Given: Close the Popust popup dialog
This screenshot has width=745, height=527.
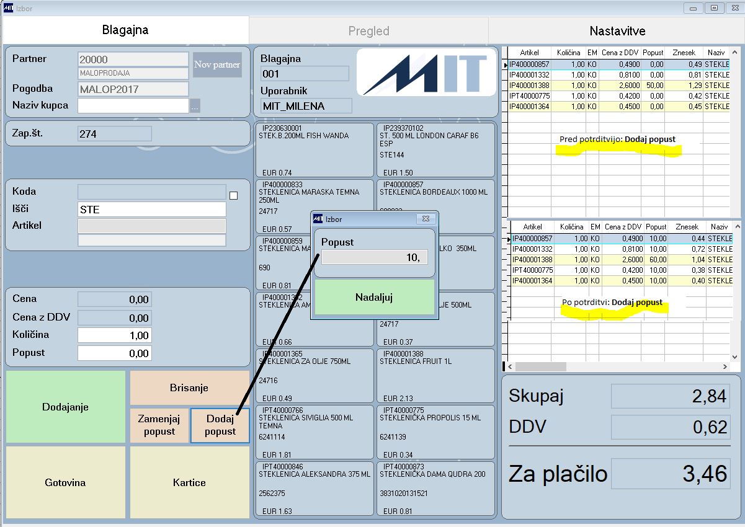Looking at the screenshot, I should (426, 219).
